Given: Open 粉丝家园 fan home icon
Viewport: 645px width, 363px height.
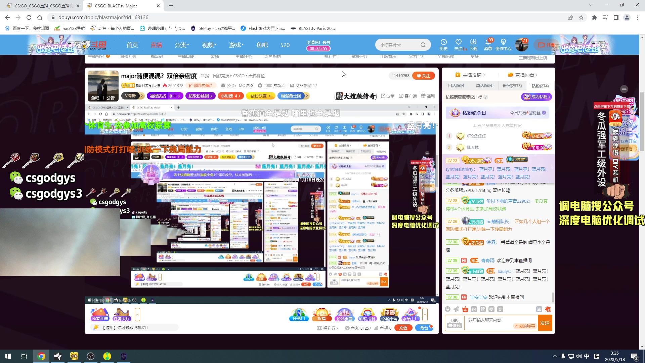Looking at the screenshot, I should tap(344, 315).
